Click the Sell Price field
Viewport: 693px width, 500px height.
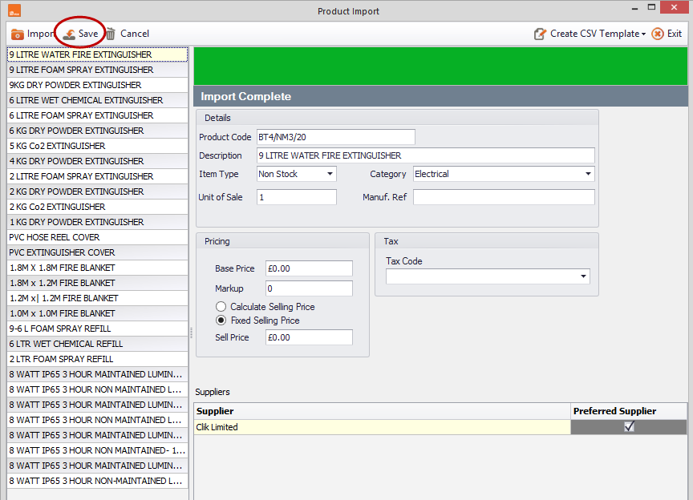[309, 337]
